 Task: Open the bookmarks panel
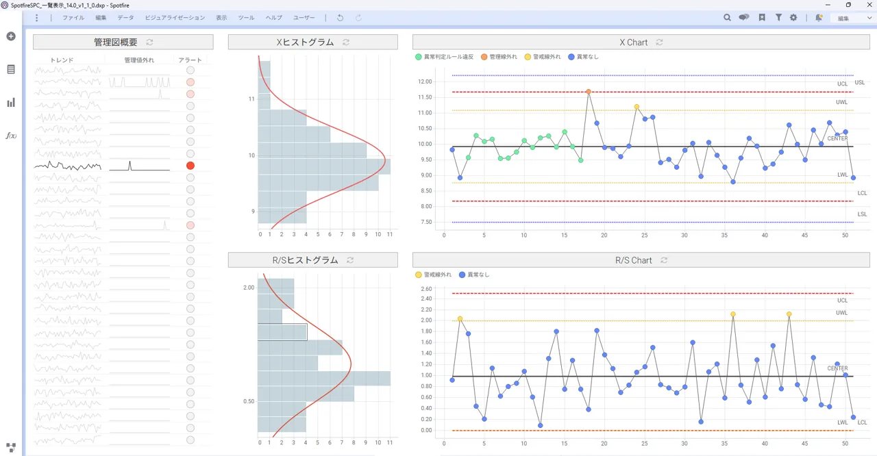click(x=762, y=18)
